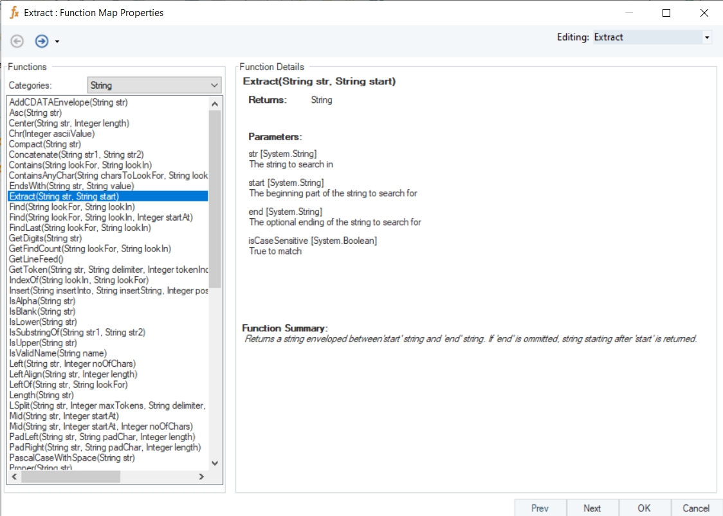Select the Asc(String str) function
Viewport: 723px width, 516px height.
pyautogui.click(x=35, y=113)
